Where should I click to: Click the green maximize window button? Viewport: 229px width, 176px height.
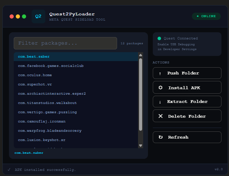click(24, 16)
